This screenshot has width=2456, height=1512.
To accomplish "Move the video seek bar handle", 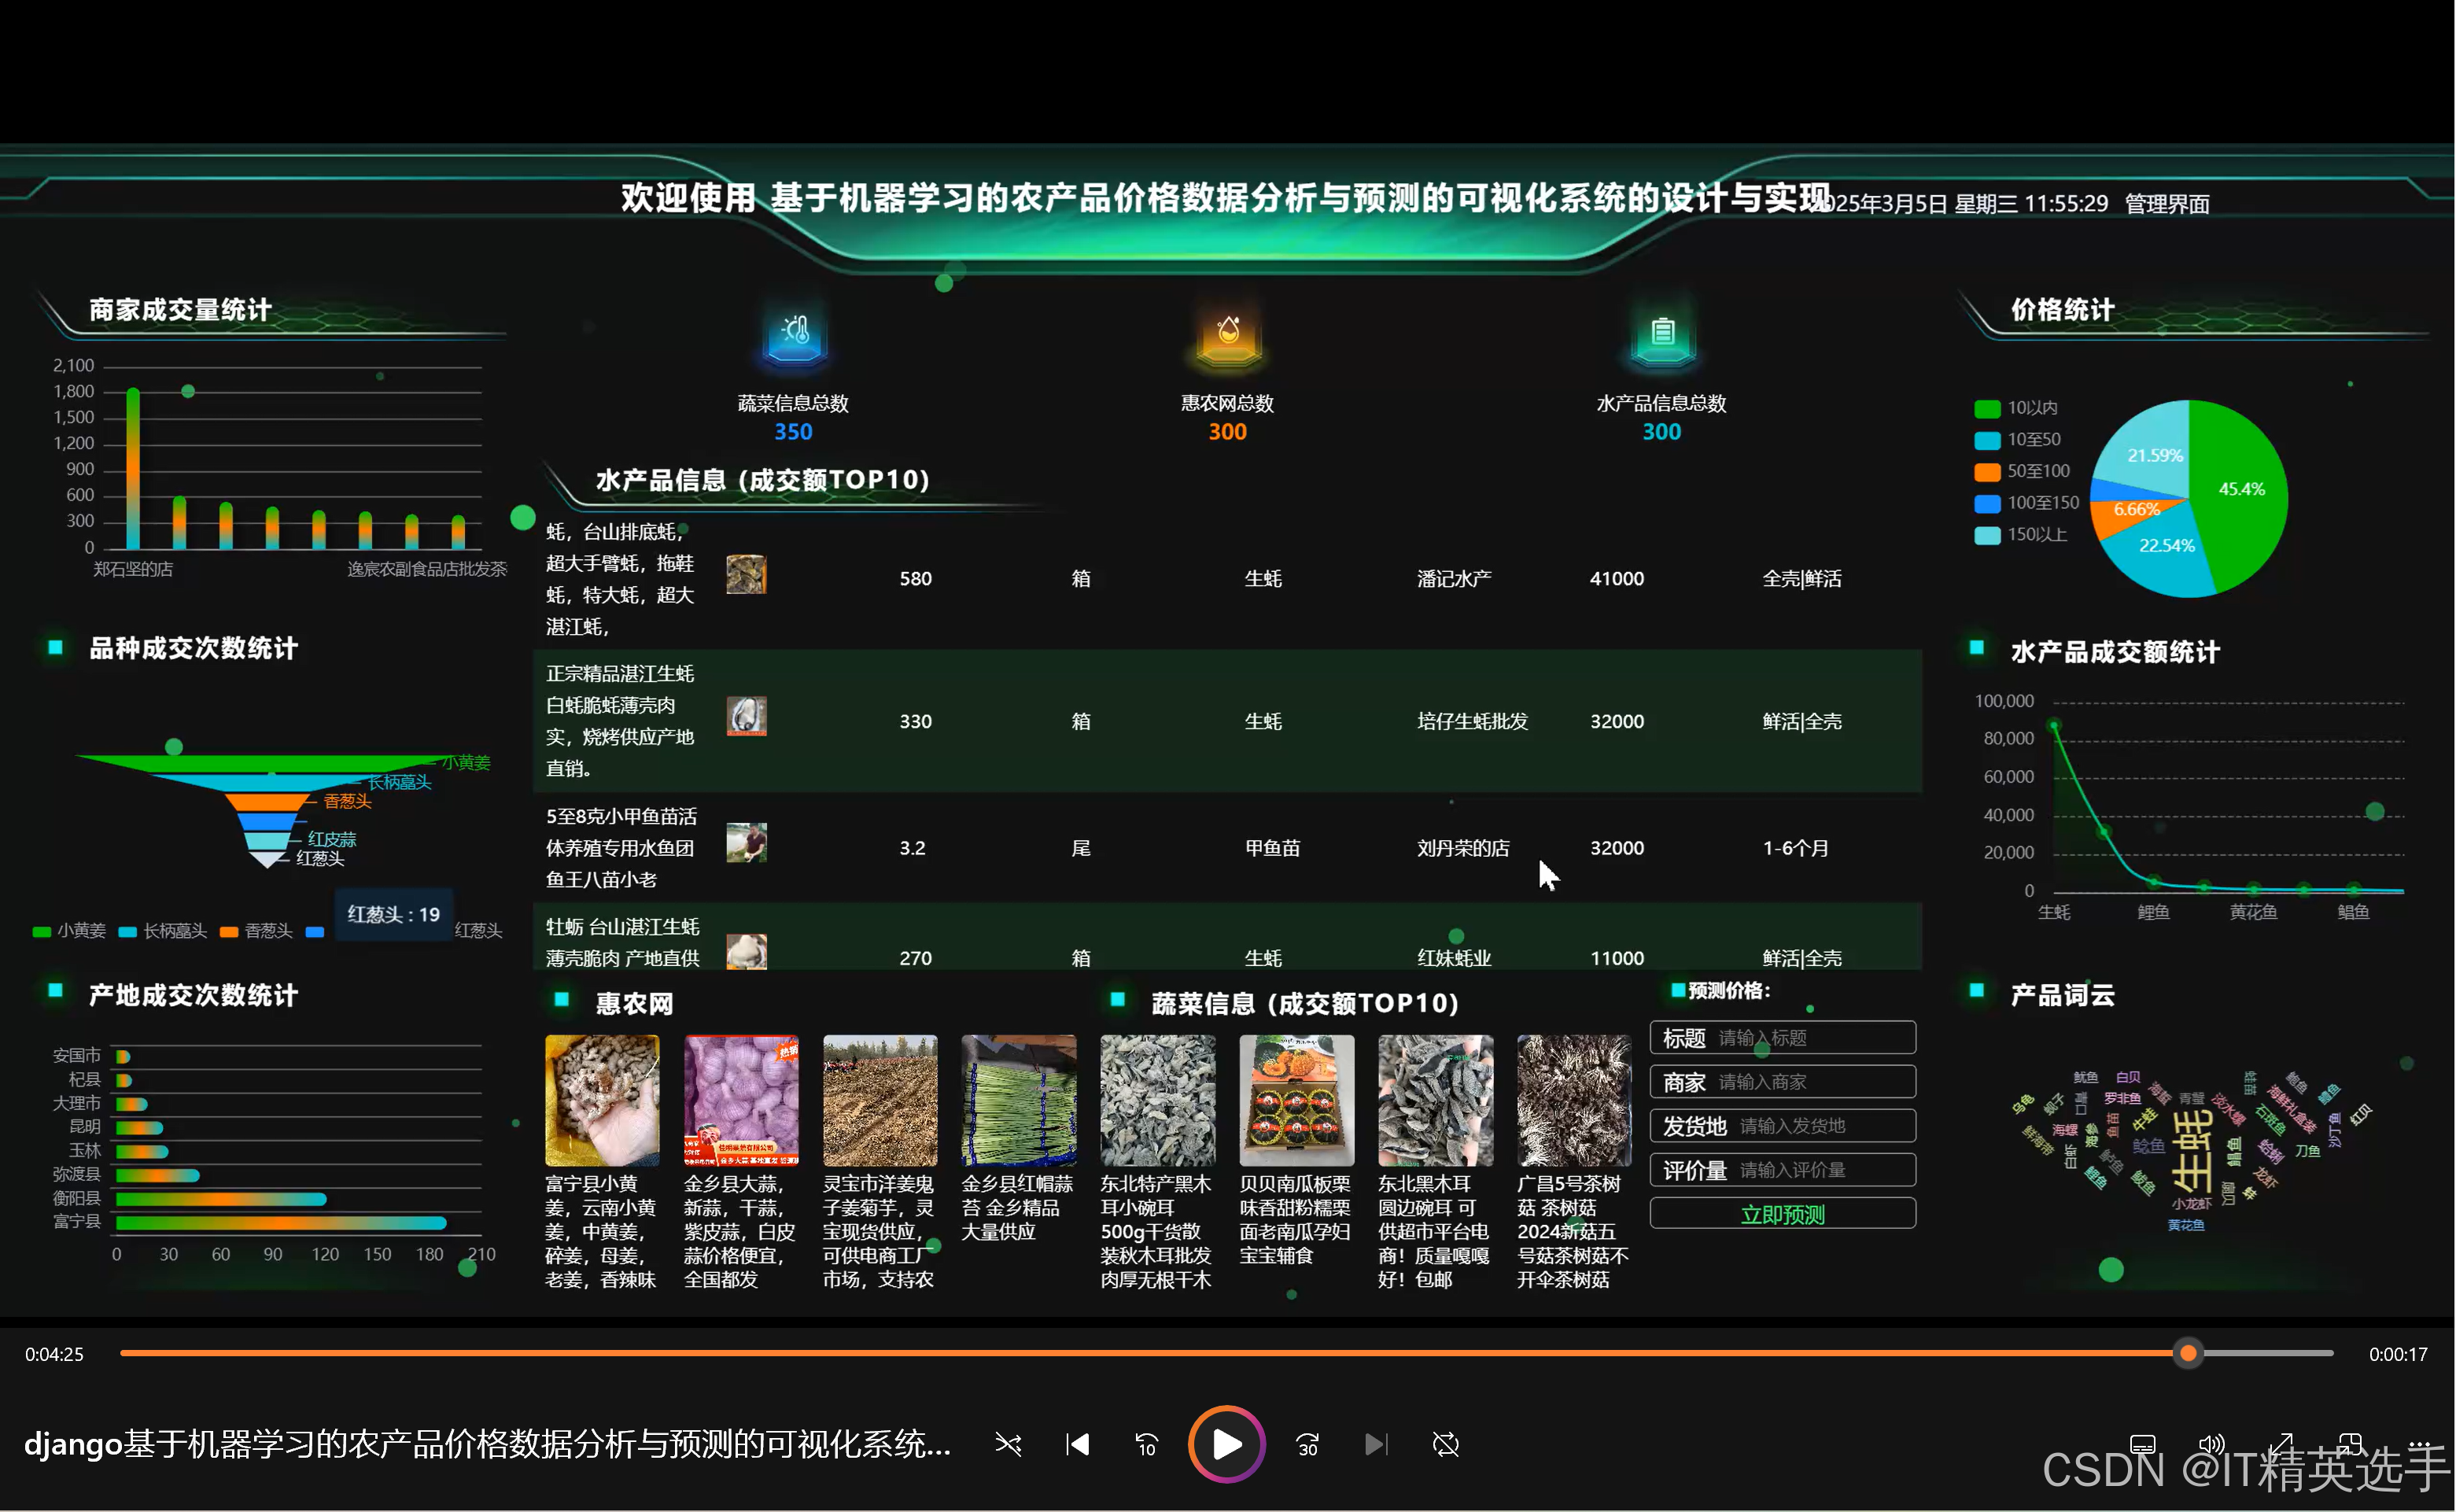I will 2189,1353.
